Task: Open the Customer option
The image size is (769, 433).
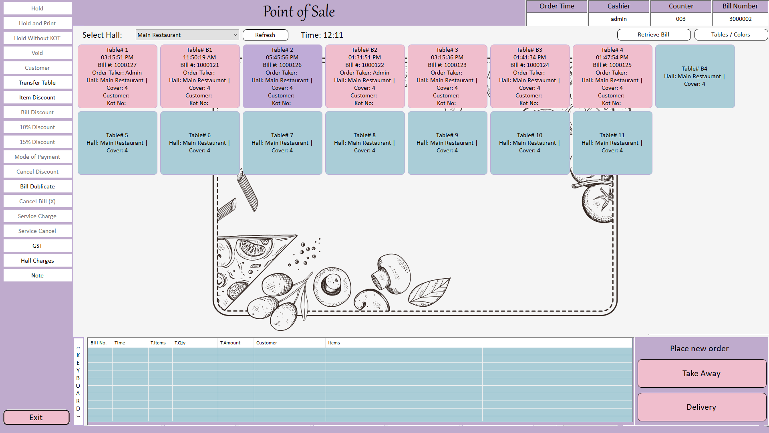Action: 38,68
